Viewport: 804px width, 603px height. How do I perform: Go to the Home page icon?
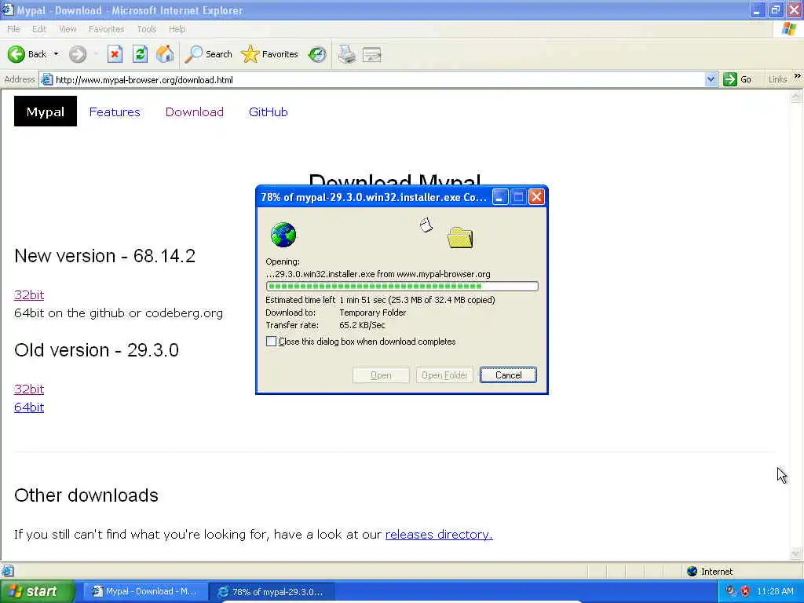click(x=165, y=54)
